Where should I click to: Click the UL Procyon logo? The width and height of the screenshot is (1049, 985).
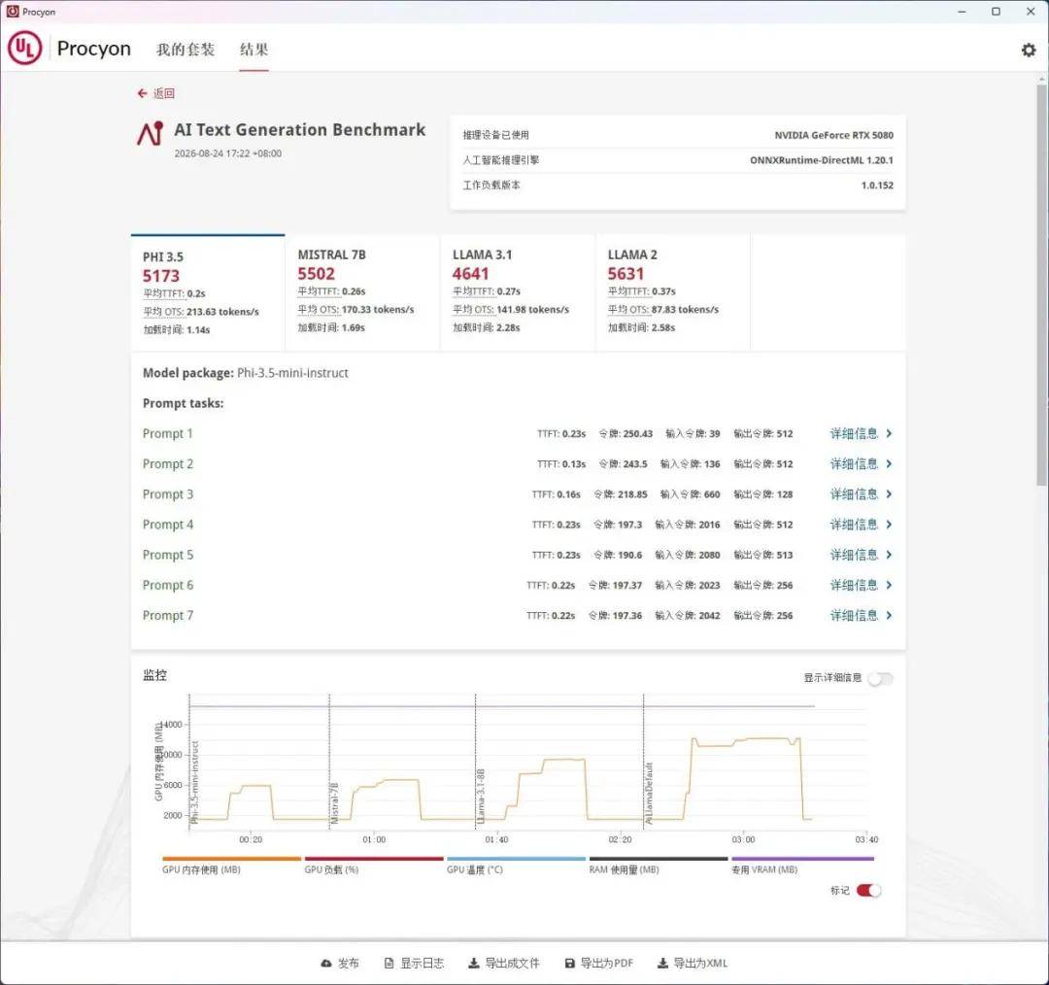click(24, 49)
